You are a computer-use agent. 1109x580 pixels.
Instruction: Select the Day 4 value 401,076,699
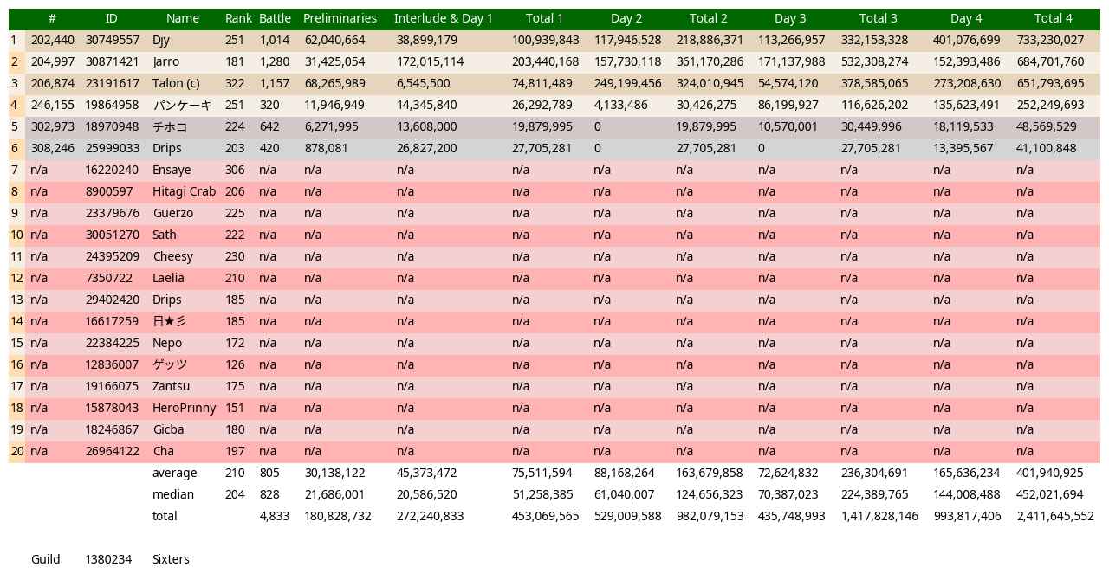[x=966, y=40]
